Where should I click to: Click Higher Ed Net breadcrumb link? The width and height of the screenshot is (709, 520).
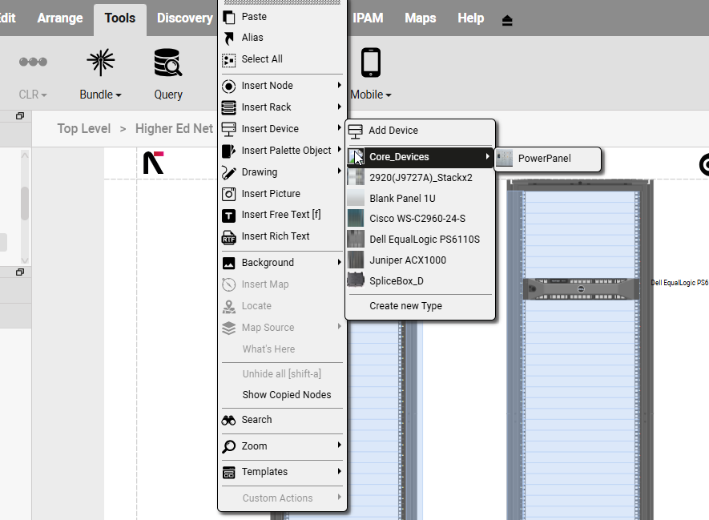pyautogui.click(x=174, y=129)
